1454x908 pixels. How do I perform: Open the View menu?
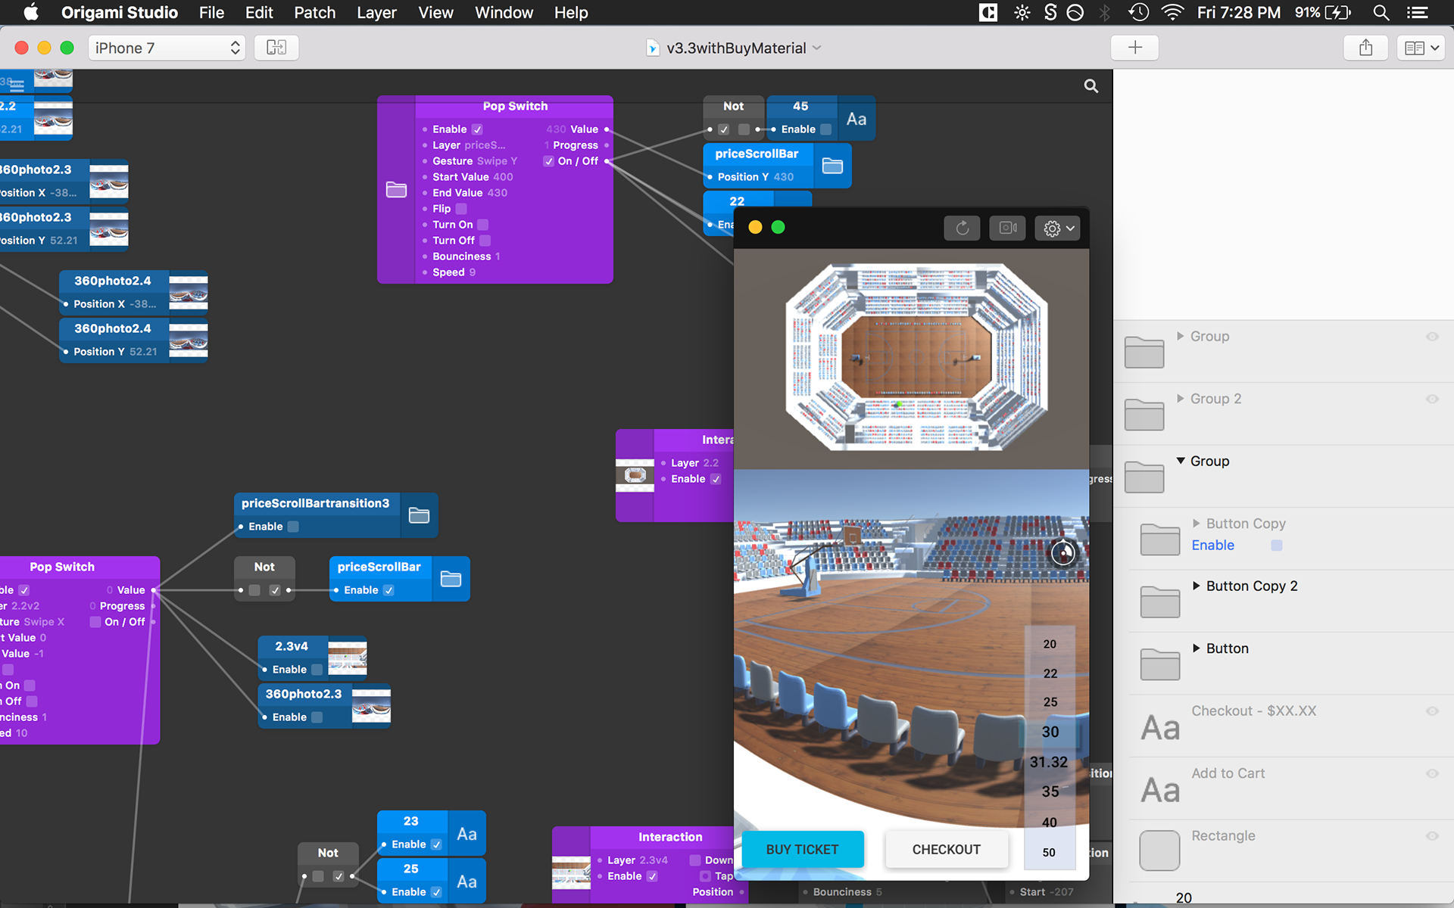pyautogui.click(x=435, y=12)
